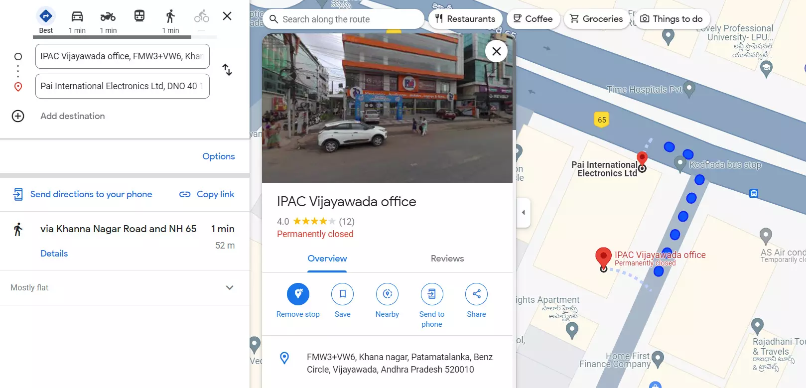The height and width of the screenshot is (388, 806).
Task: Select the Overview tab
Action: pos(327,259)
